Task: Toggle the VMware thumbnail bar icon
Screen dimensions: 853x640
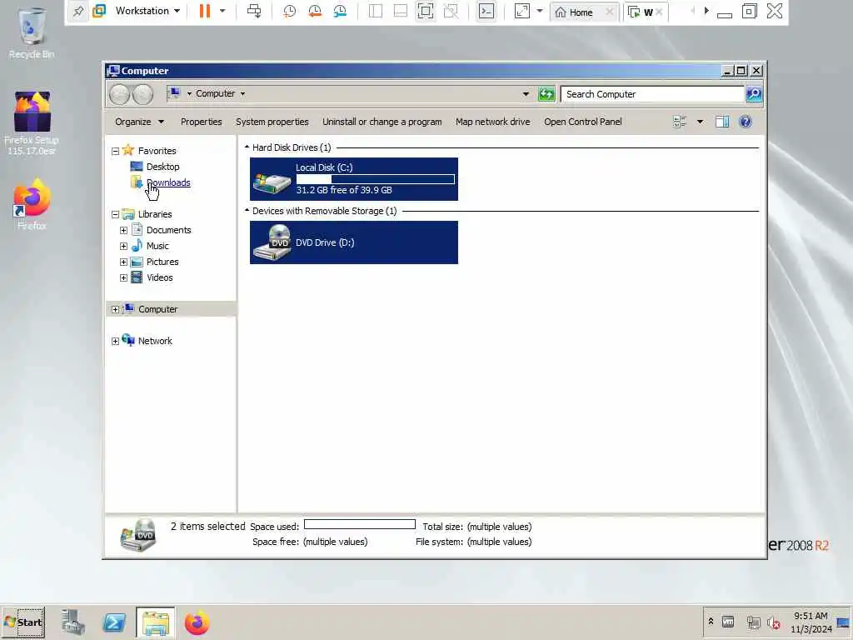Action: pyautogui.click(x=401, y=11)
